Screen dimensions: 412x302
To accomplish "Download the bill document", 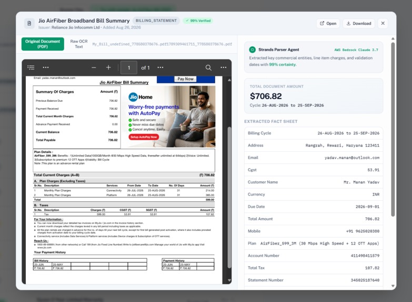I will click(359, 23).
